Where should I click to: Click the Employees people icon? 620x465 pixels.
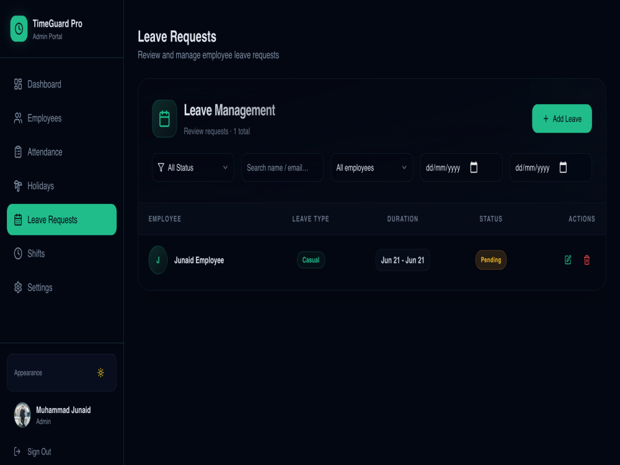click(18, 118)
